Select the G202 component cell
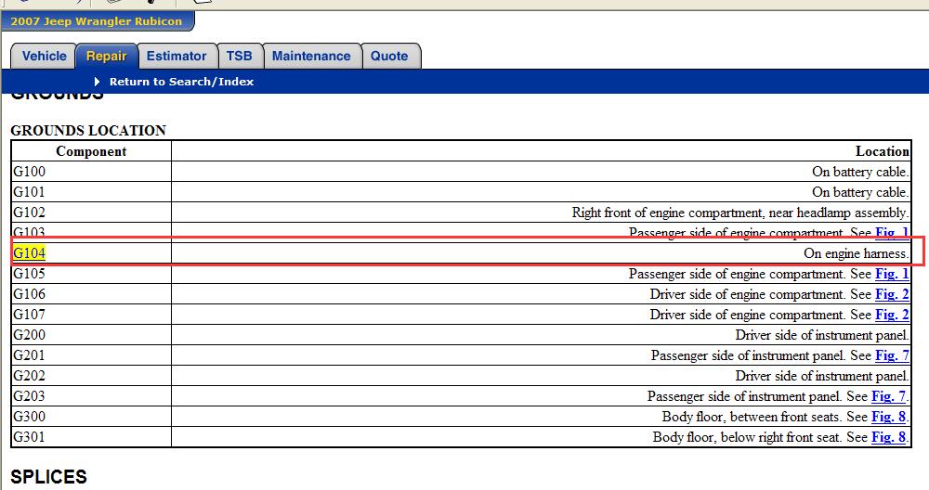Screen dimensions: 929x490 pyautogui.click(x=91, y=376)
